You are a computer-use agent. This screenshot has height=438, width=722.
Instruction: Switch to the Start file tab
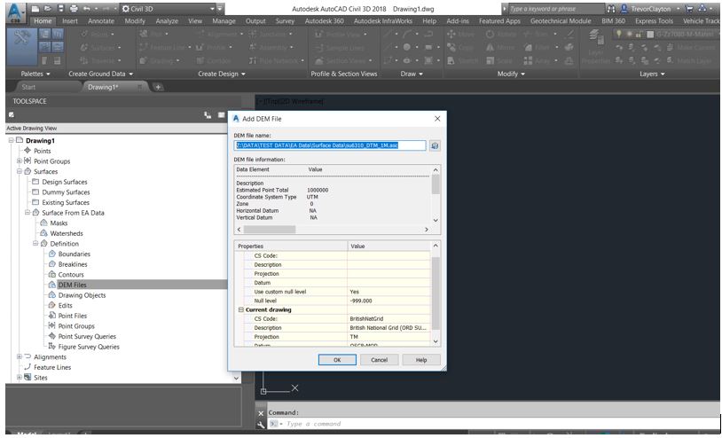coord(28,87)
